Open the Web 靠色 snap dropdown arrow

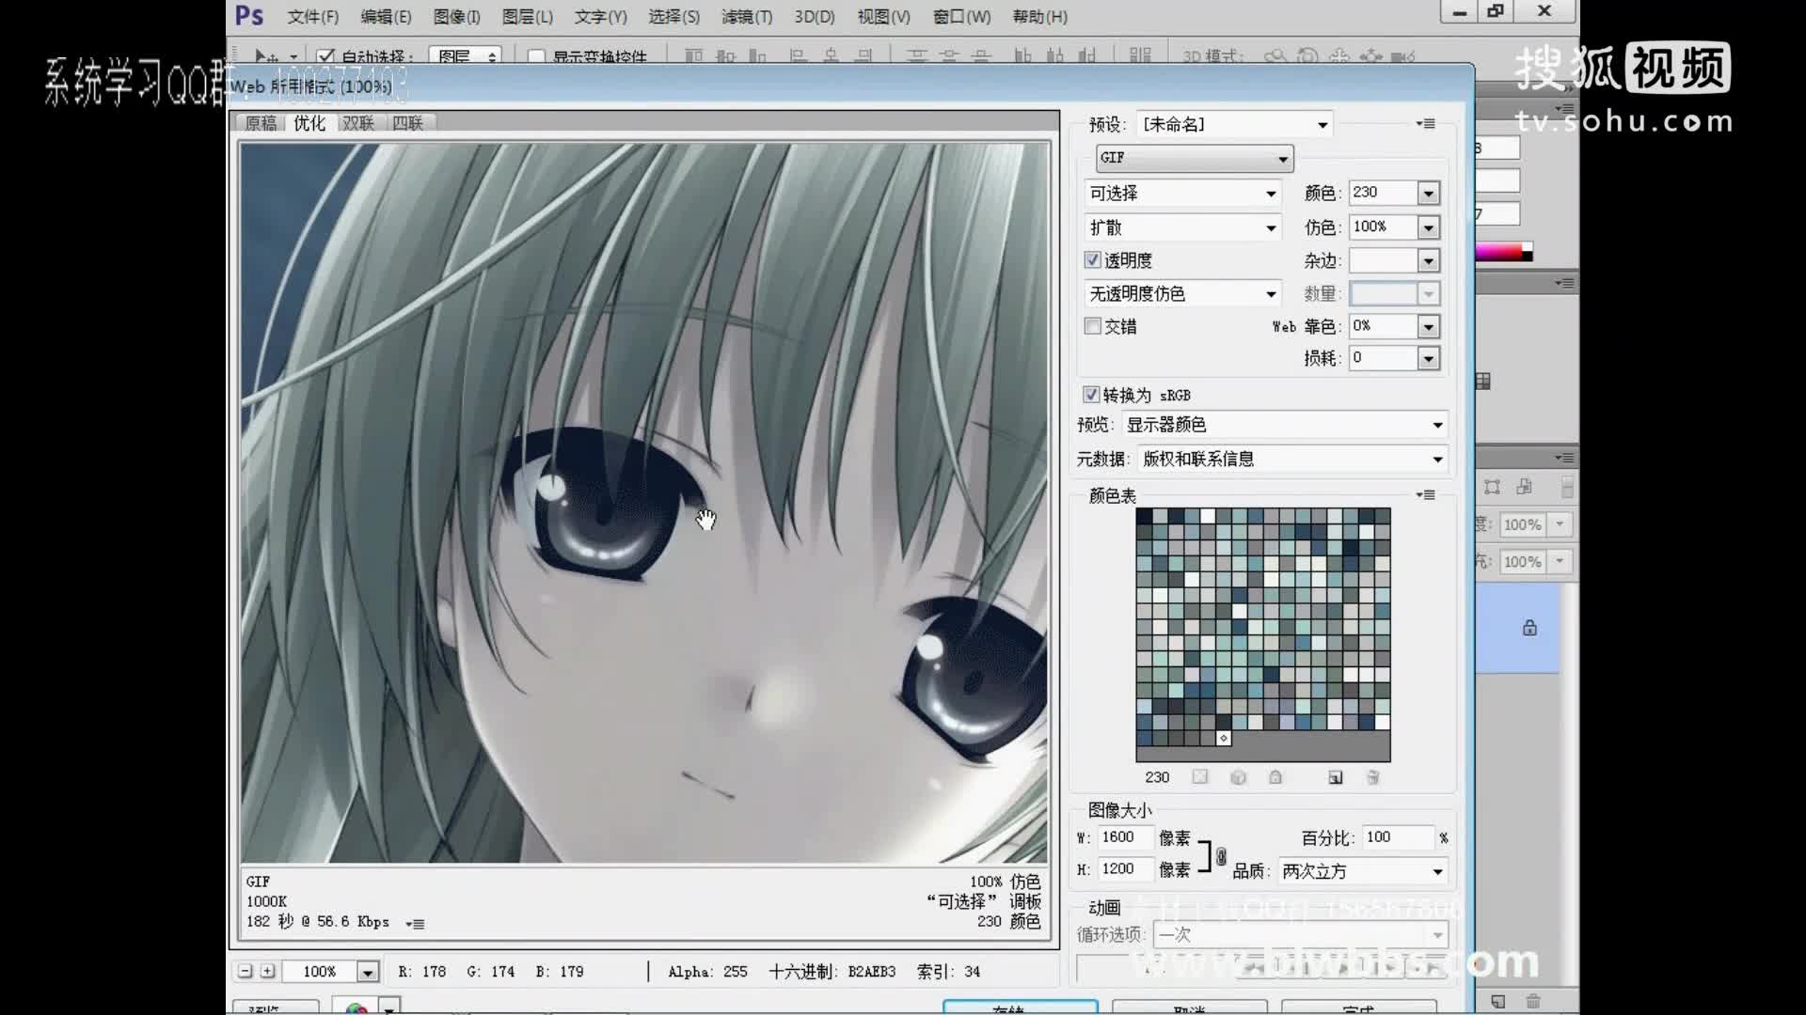pyautogui.click(x=1429, y=326)
